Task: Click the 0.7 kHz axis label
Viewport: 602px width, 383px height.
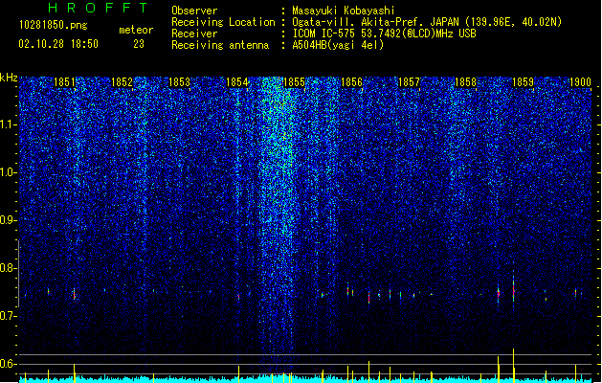Action: pos(9,316)
